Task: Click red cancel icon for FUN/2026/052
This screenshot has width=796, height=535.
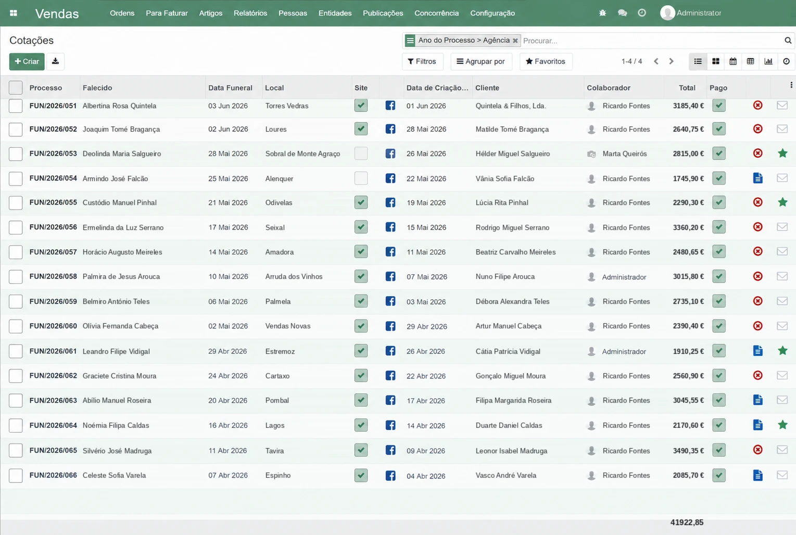Action: (x=758, y=129)
